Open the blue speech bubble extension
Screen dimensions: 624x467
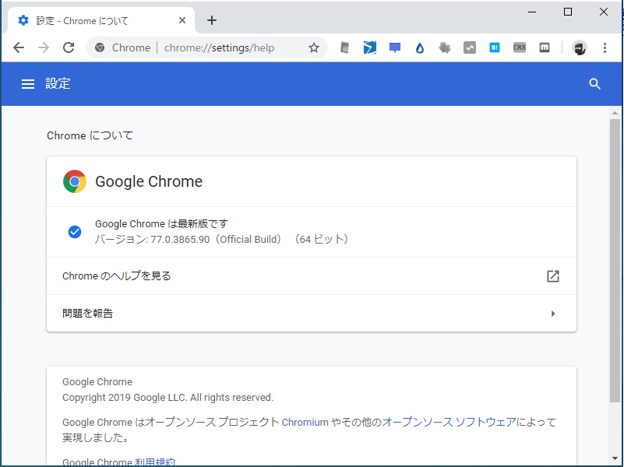point(394,47)
